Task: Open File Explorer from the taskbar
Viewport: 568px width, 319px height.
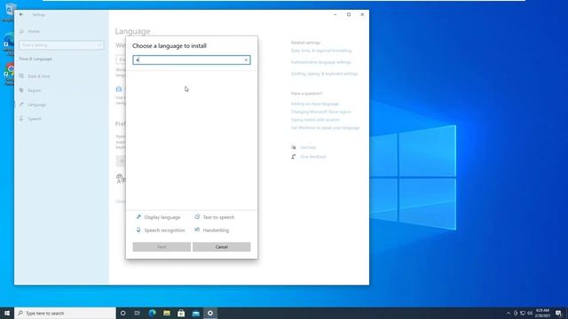Action: [x=167, y=313]
